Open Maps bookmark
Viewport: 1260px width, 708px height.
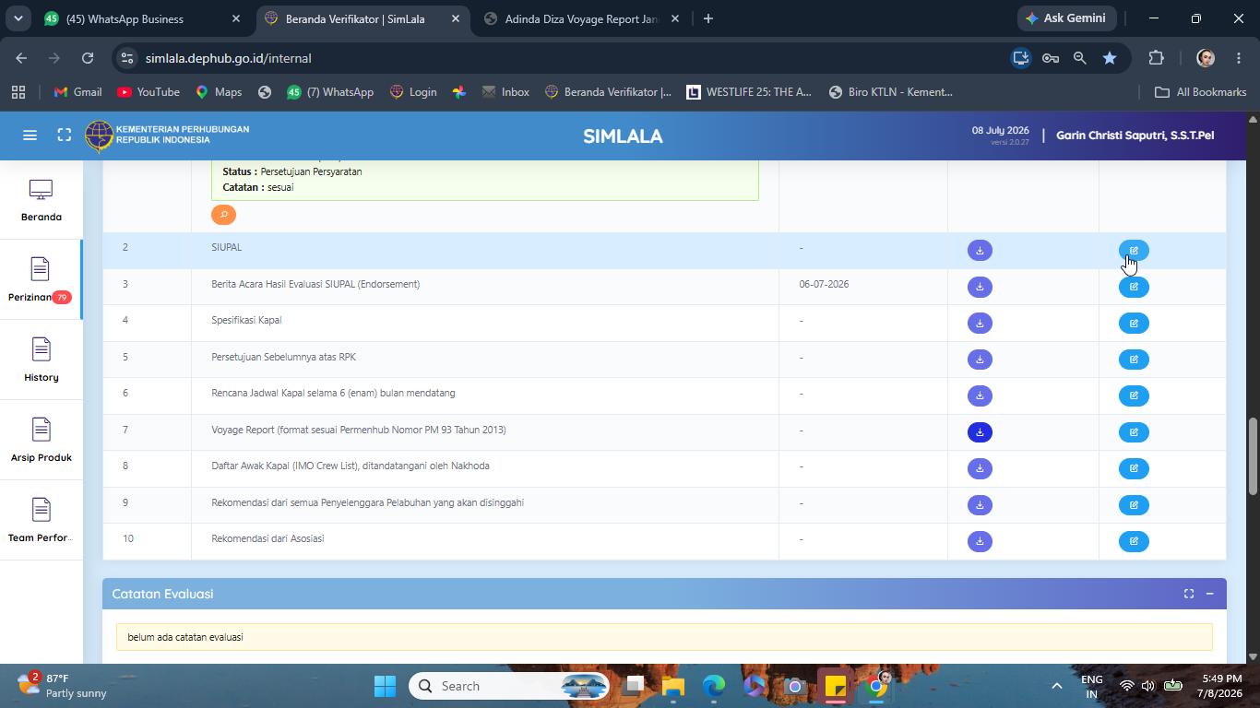point(219,92)
